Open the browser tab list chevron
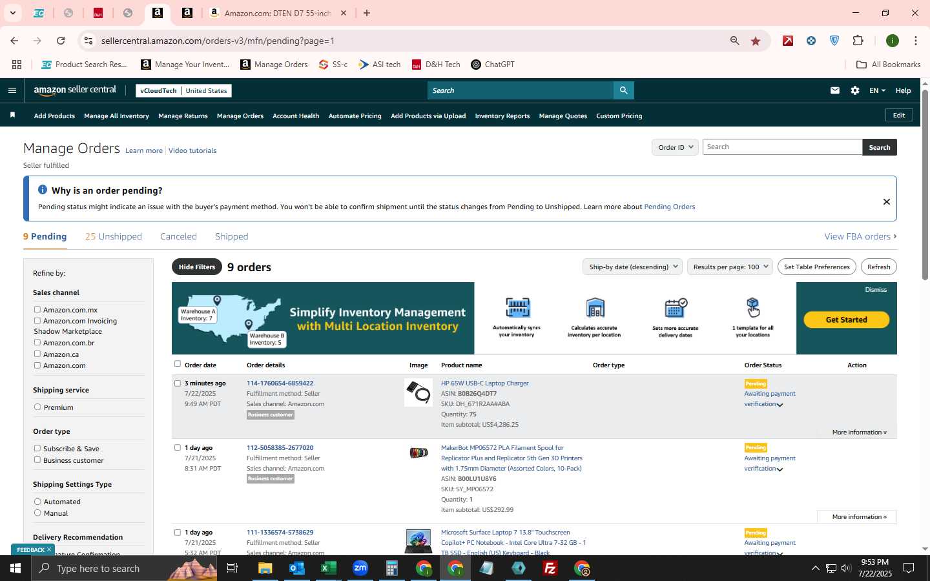 click(x=12, y=13)
